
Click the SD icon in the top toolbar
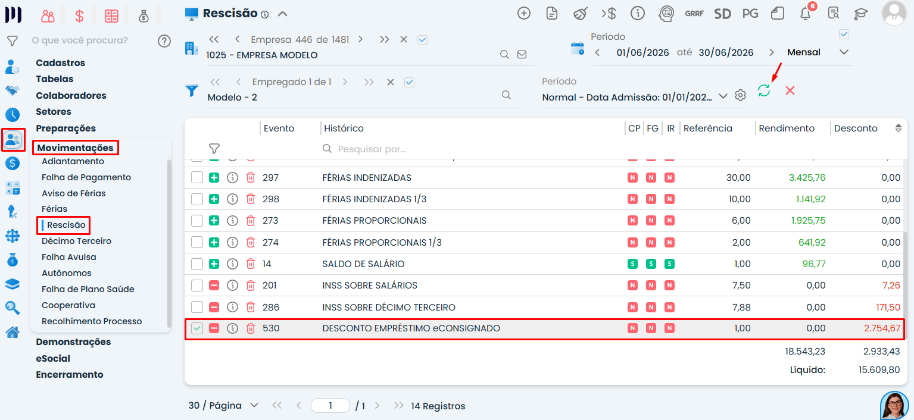tap(722, 13)
